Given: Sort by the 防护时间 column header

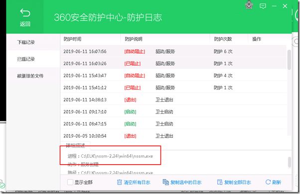Looking at the screenshot, I should coord(72,39).
